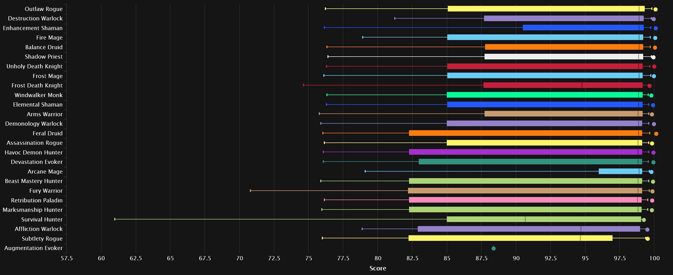
Task: Click Survival Hunter's leftmost whisker end cap
Action: click(x=115, y=219)
